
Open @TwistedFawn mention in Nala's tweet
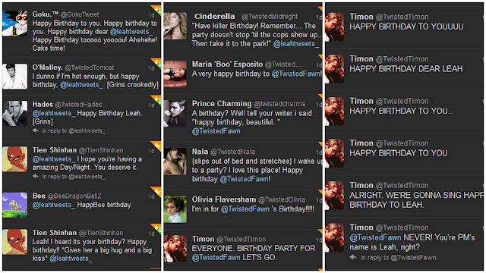coord(245,179)
